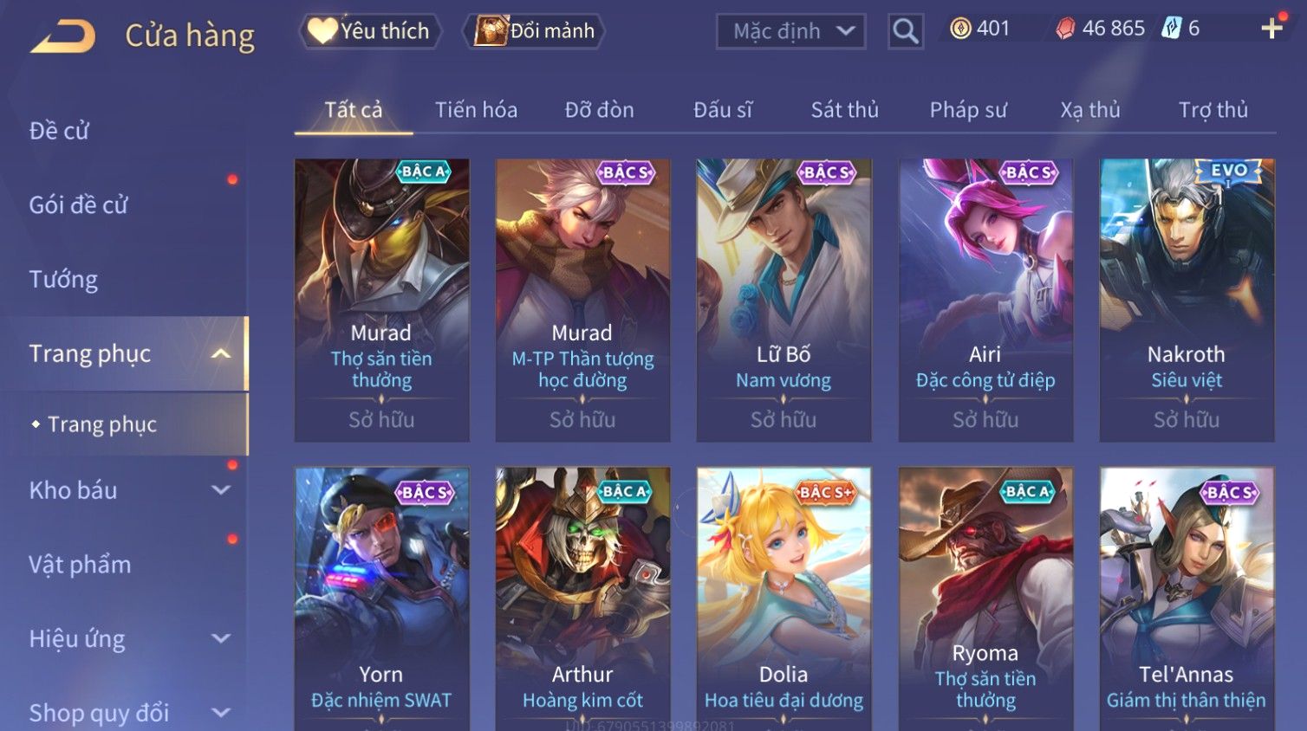Open the search magnifier icon
The height and width of the screenshot is (731, 1307).
point(905,32)
